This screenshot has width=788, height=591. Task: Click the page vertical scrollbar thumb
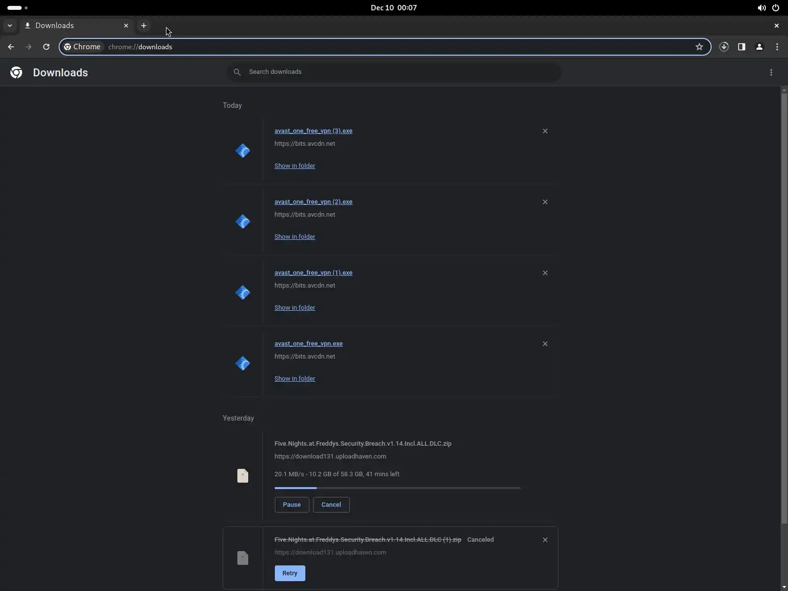click(x=784, y=308)
